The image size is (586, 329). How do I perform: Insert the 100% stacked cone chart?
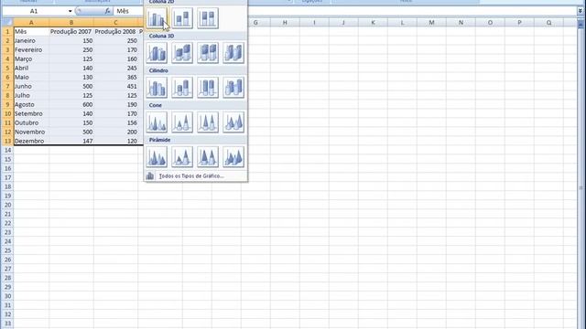208,122
